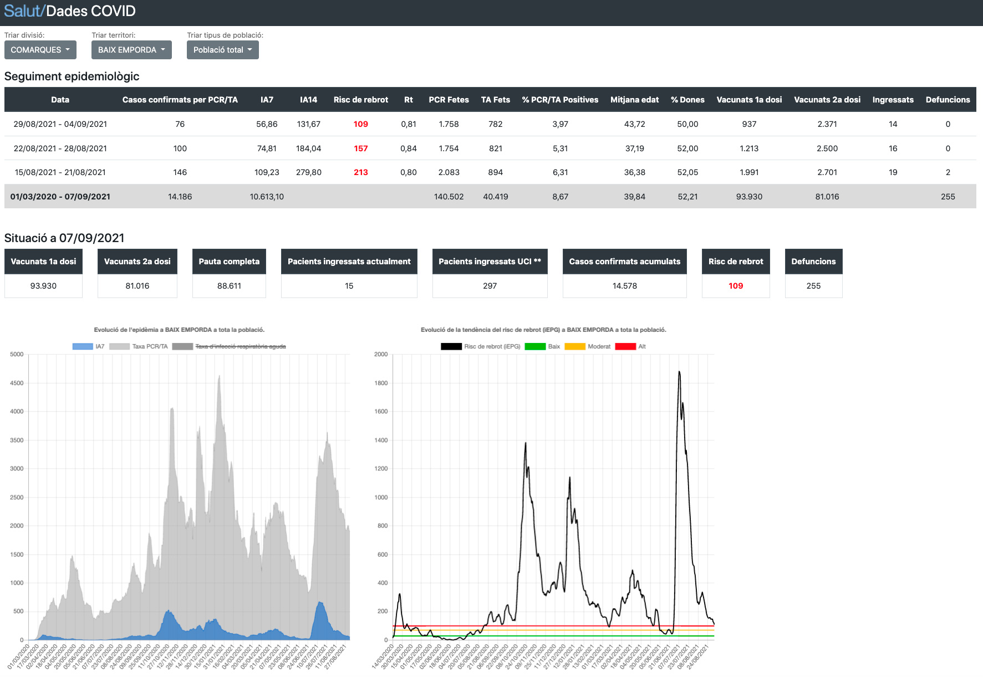This screenshot has height=677, width=983.
Task: Click the cumulative IA7 value 10.613,10
Action: pos(267,197)
